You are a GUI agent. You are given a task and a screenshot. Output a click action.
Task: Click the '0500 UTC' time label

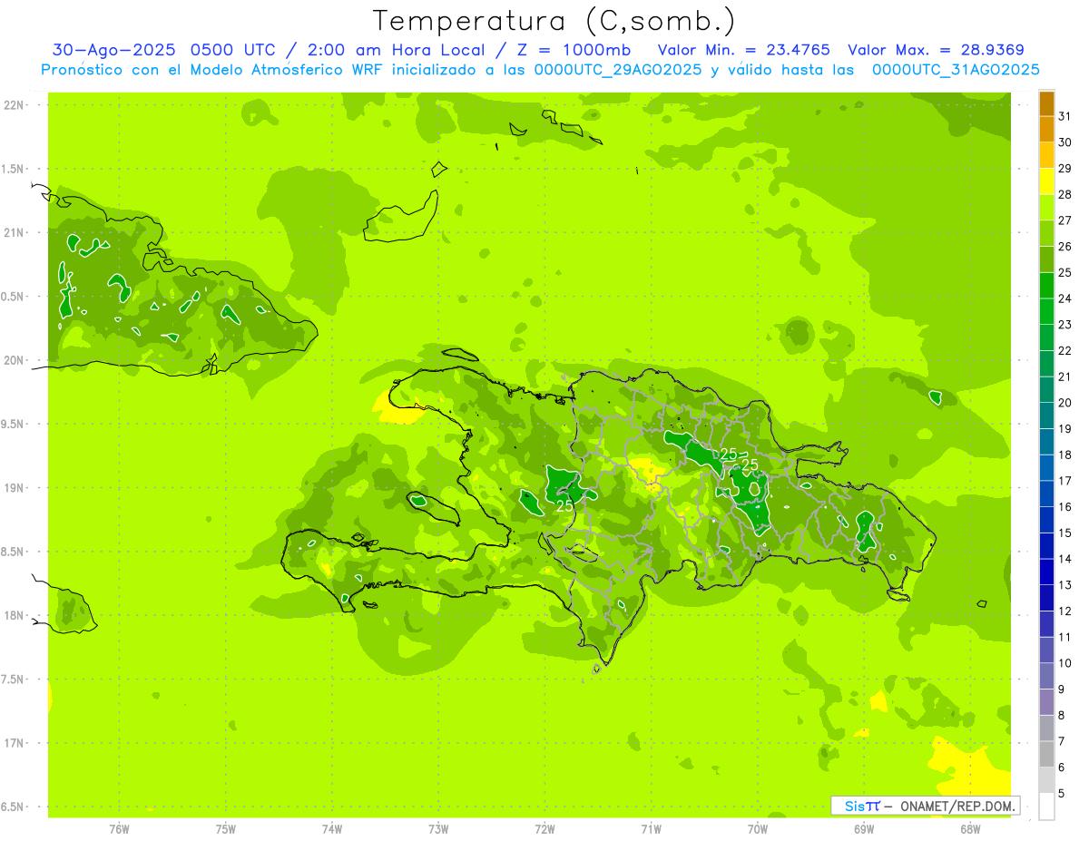[x=234, y=50]
